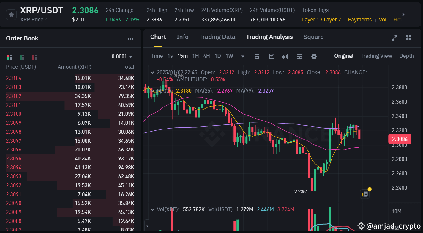Click the 41.13K amount cell
423x233 pixels.
pyautogui.click(x=83, y=168)
